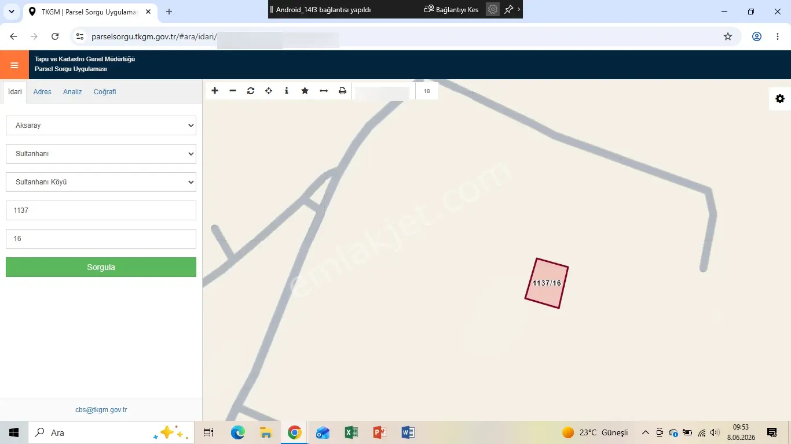
Task: Print the map with printer icon
Action: point(342,91)
